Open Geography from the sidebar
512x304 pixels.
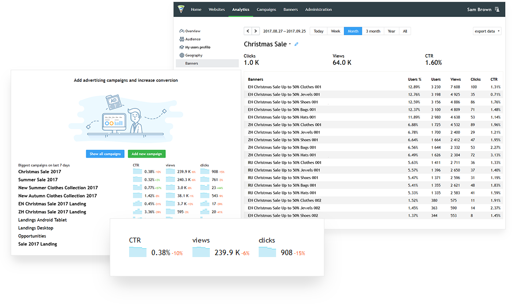[x=193, y=55]
